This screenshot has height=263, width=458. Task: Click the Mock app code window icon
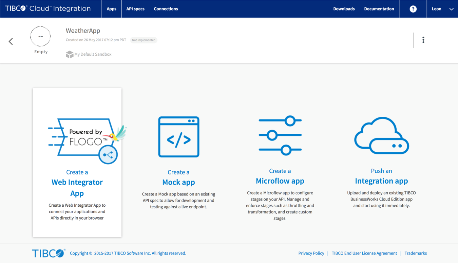coord(179,137)
